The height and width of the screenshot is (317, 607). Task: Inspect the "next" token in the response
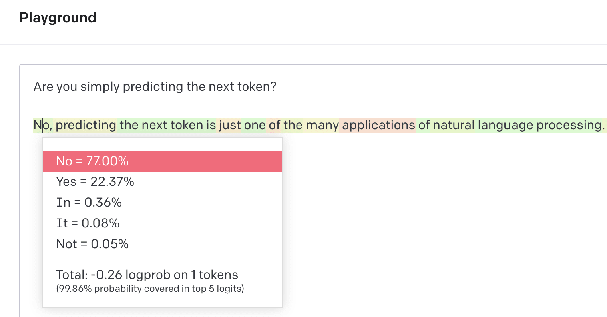pos(154,125)
